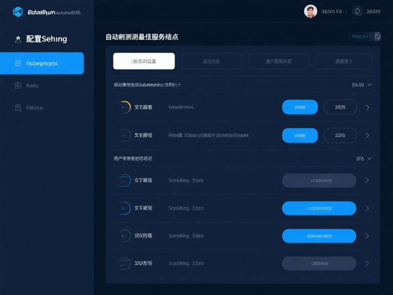Expand the dropdown in the second section header
The height and width of the screenshot is (295, 393).
[x=363, y=158]
